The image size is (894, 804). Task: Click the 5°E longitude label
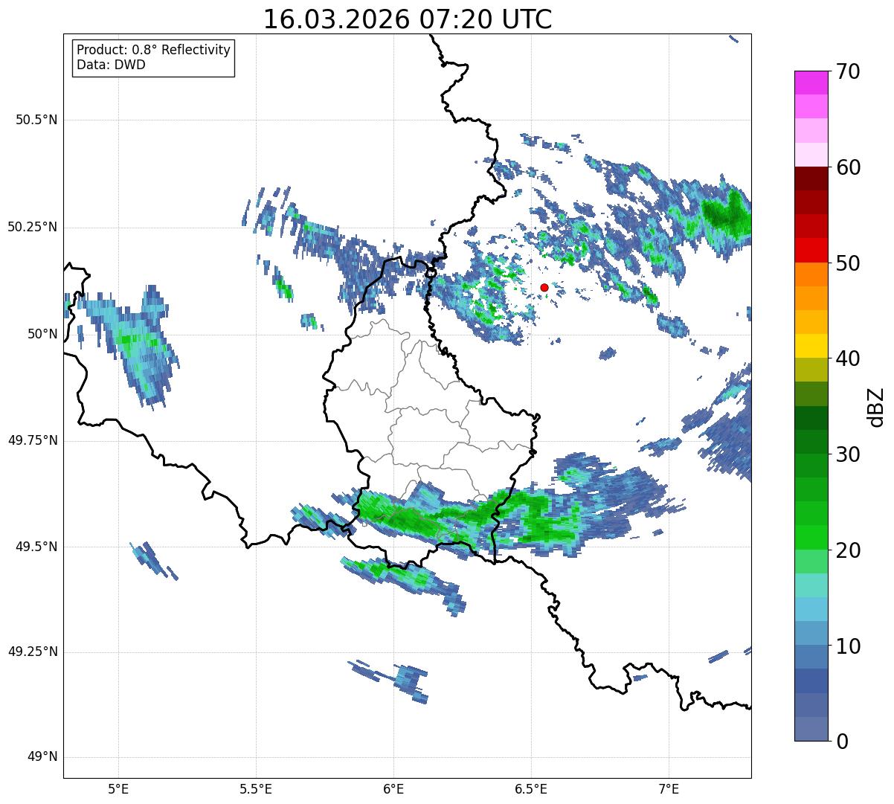pyautogui.click(x=118, y=789)
